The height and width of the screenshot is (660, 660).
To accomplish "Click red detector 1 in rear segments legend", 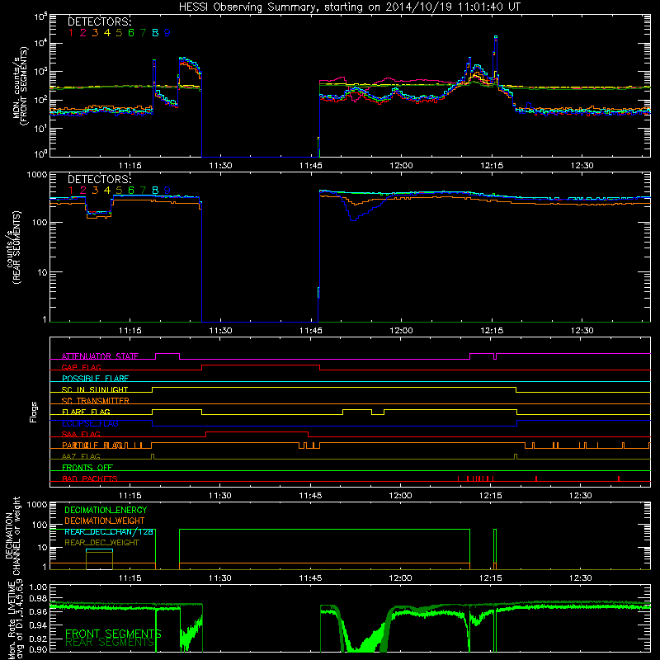I will [x=71, y=191].
